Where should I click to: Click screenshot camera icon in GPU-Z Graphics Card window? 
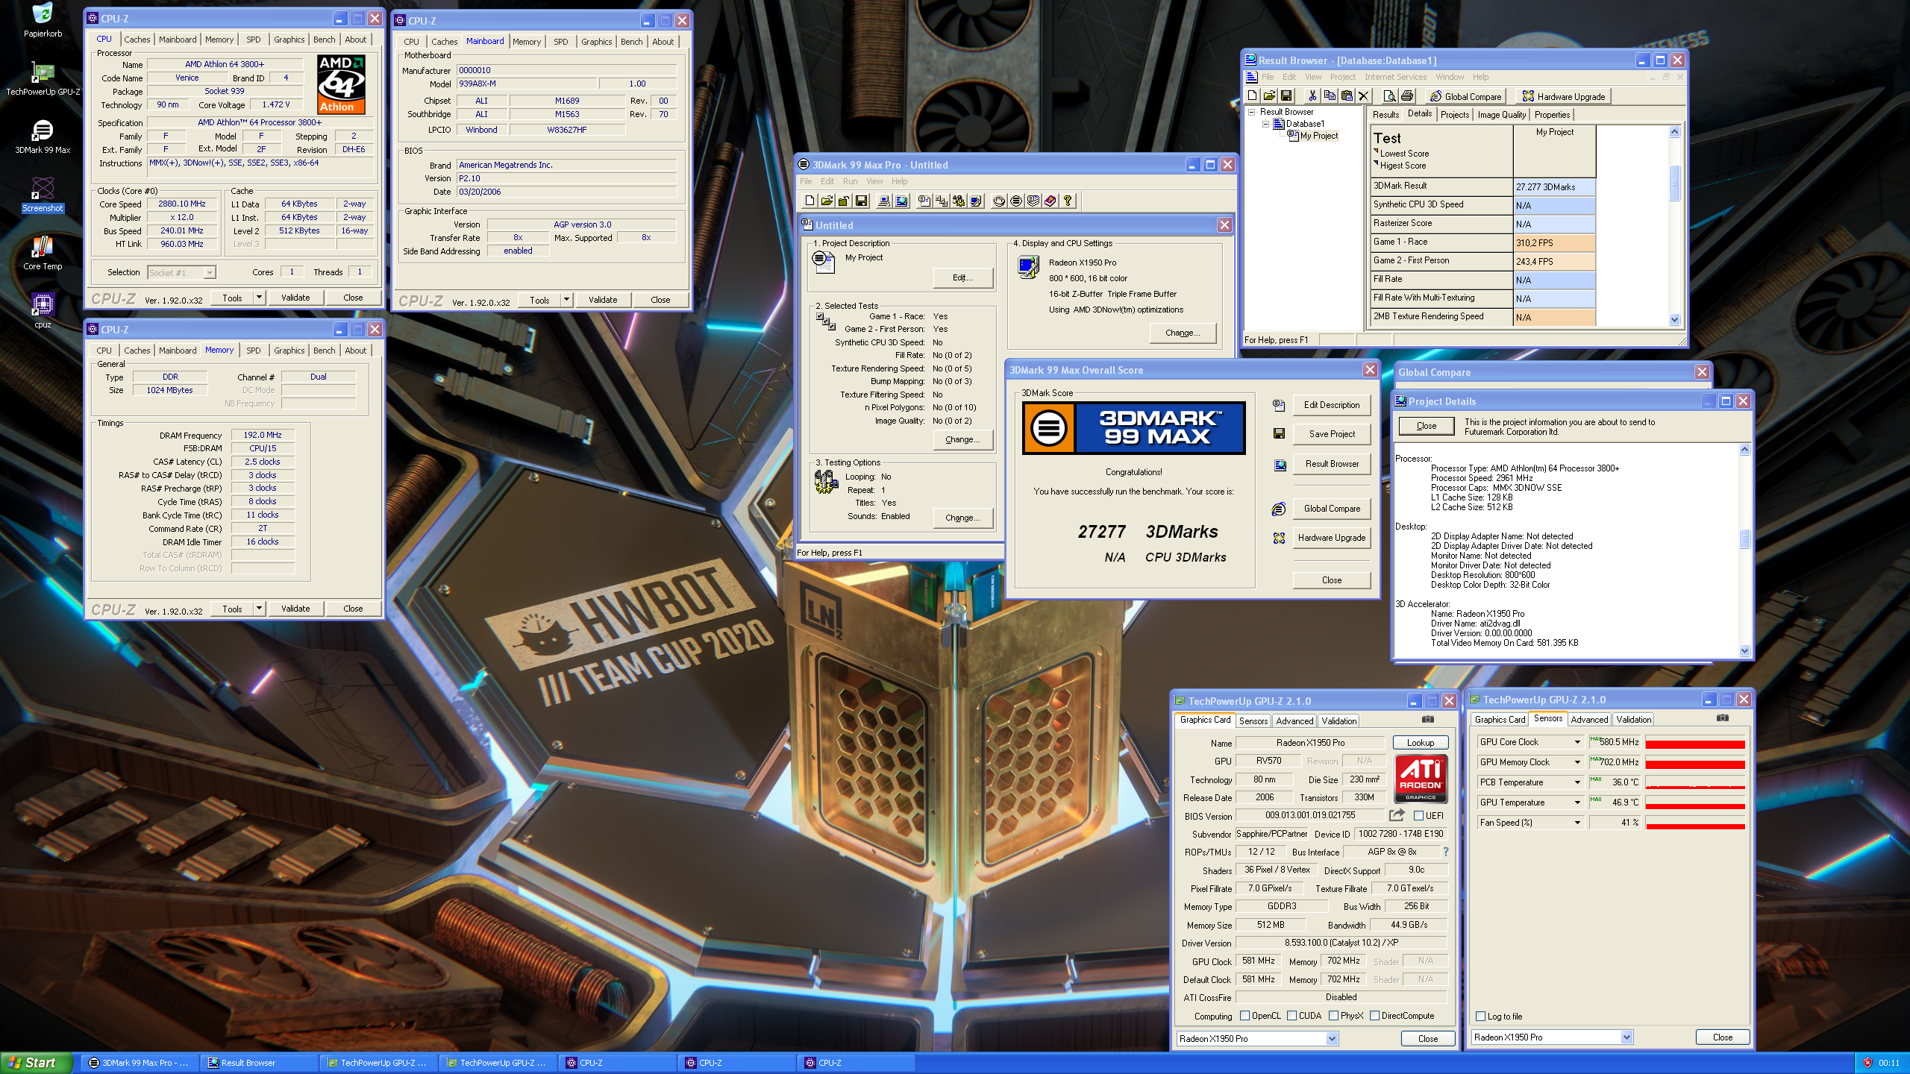click(x=1427, y=720)
